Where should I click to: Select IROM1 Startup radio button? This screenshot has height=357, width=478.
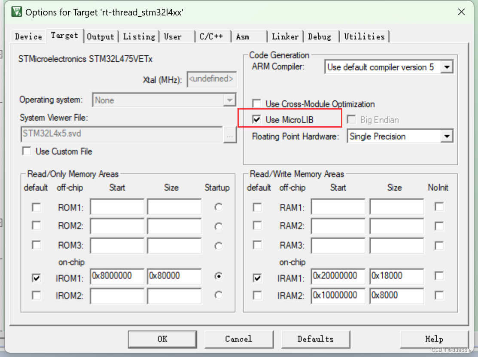click(218, 276)
